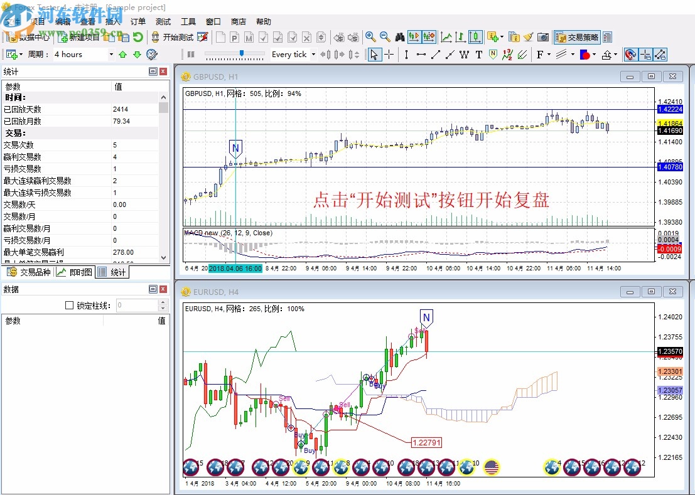Click the add indicator icon with green plus
Image resolution: width=695 pixels, height=495 pixels.
pyautogui.click(x=493, y=37)
